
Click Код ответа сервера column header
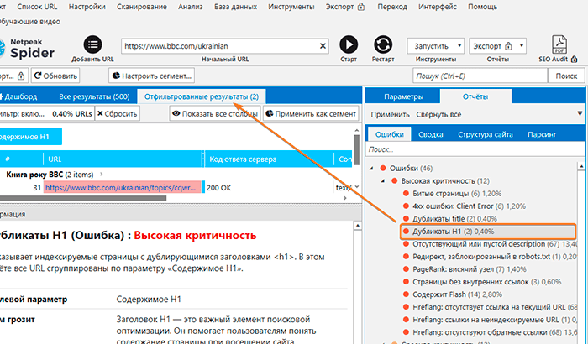point(269,159)
